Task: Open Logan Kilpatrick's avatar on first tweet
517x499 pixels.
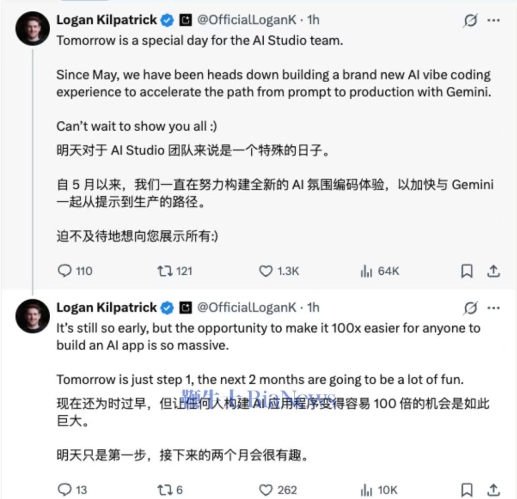Action: pyautogui.click(x=33, y=28)
